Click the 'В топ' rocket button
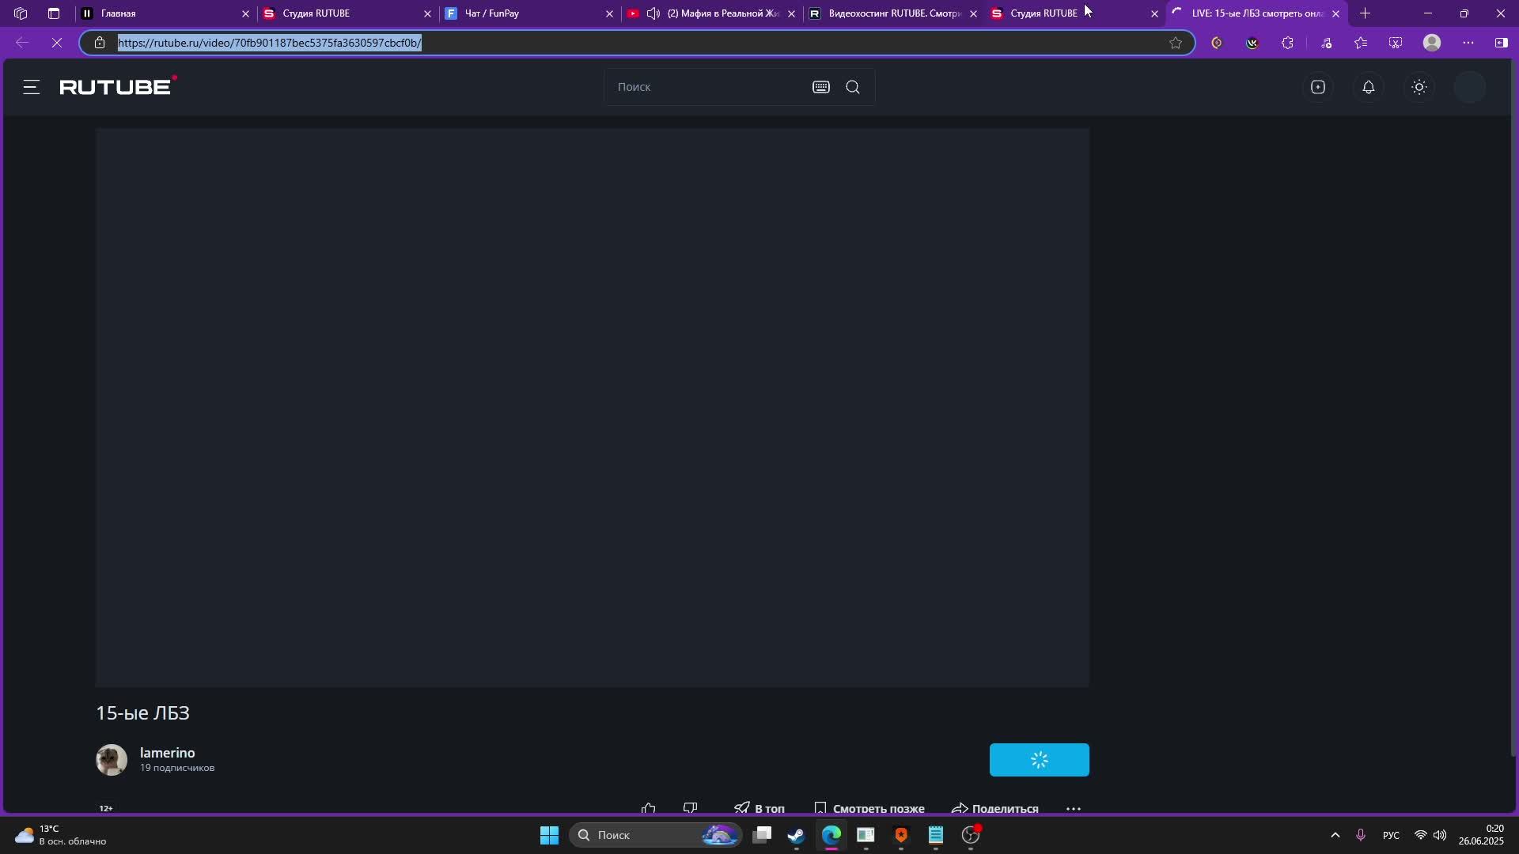Viewport: 1519px width, 854px height. tap(759, 808)
